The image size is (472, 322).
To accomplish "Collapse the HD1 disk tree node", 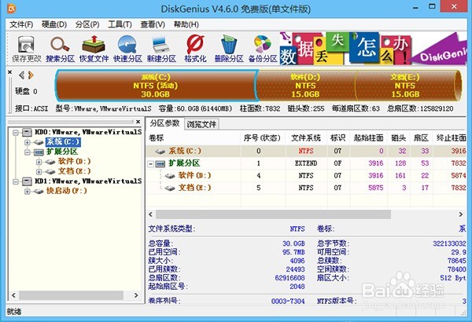I will (x=16, y=181).
